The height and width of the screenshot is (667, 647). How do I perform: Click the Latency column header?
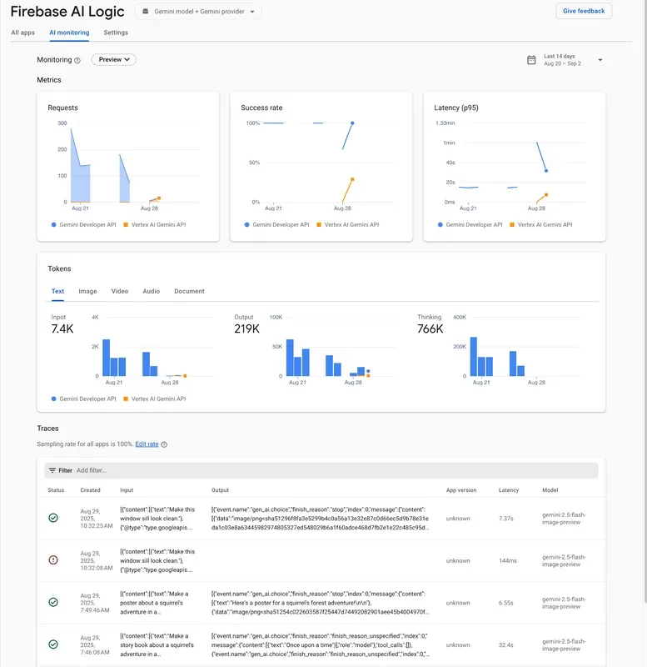(509, 490)
